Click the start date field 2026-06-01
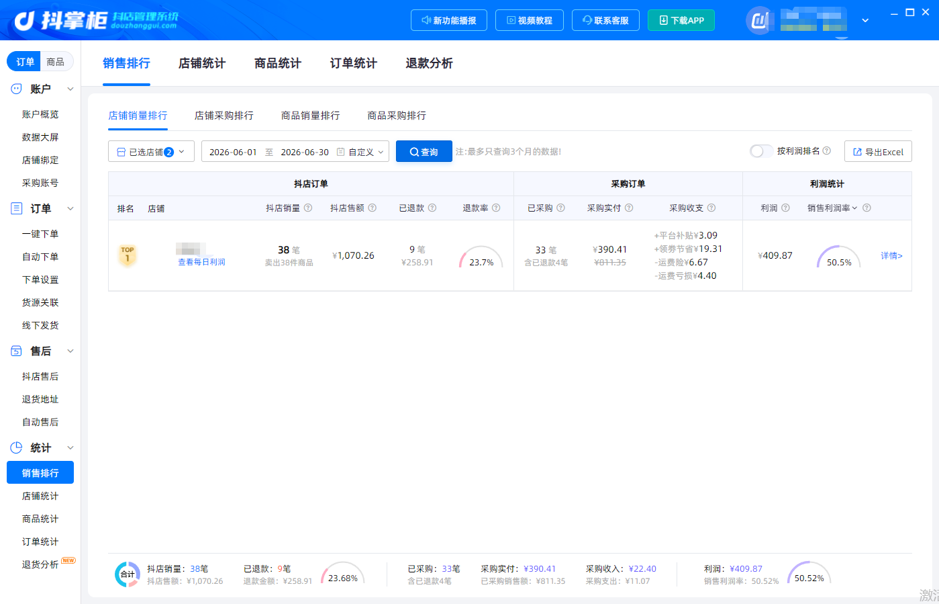Viewport: 939px width, 604px height. tap(233, 152)
